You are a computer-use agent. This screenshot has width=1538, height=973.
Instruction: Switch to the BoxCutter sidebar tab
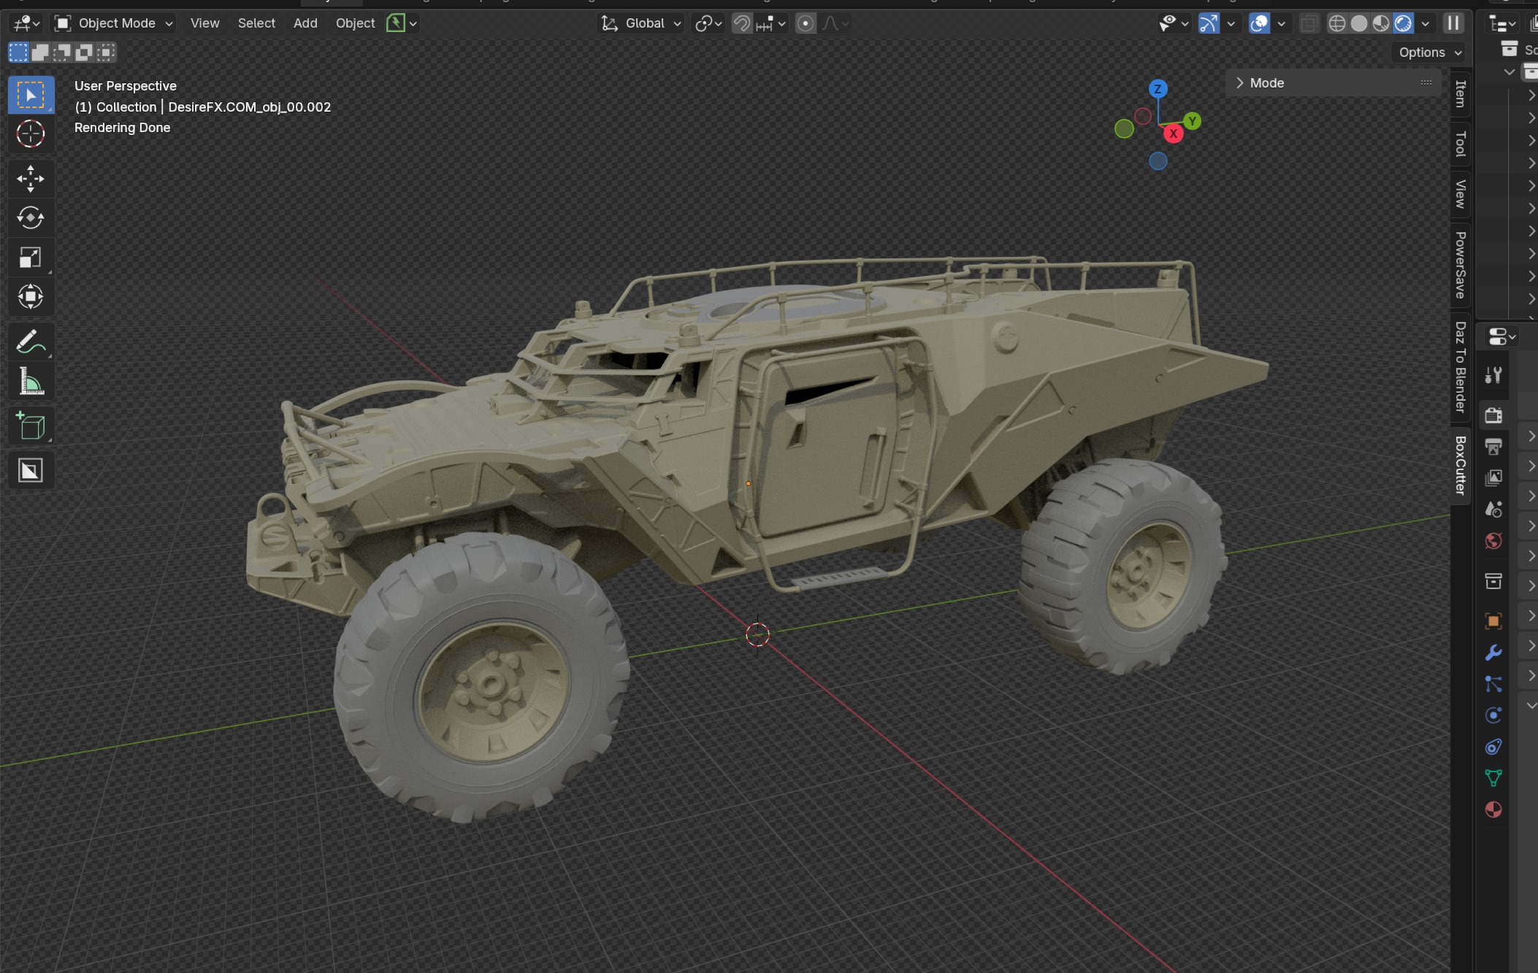[x=1460, y=466]
